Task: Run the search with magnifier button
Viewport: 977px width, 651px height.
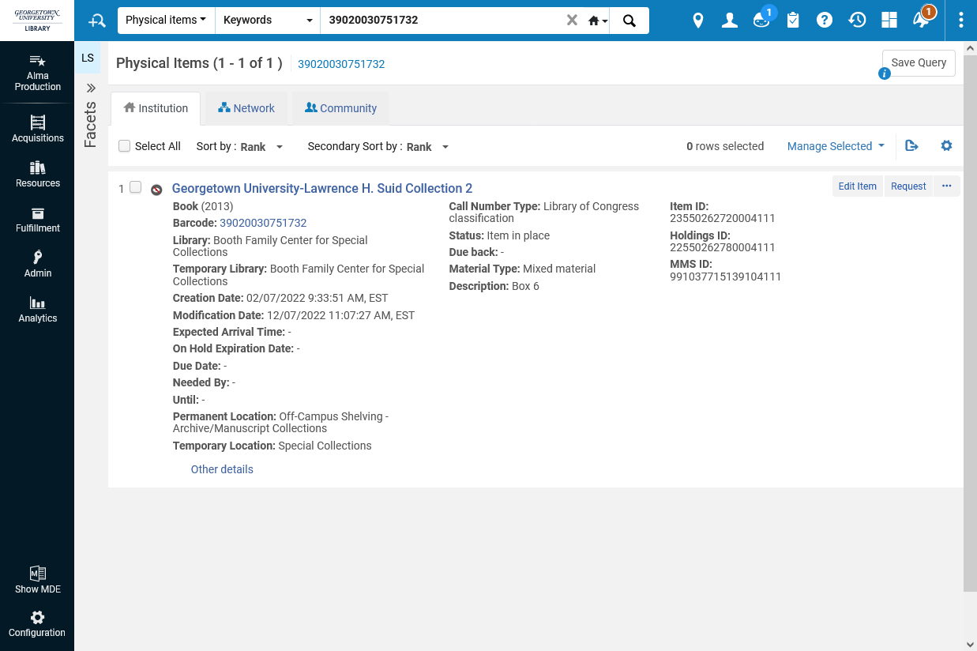Action: pyautogui.click(x=629, y=21)
